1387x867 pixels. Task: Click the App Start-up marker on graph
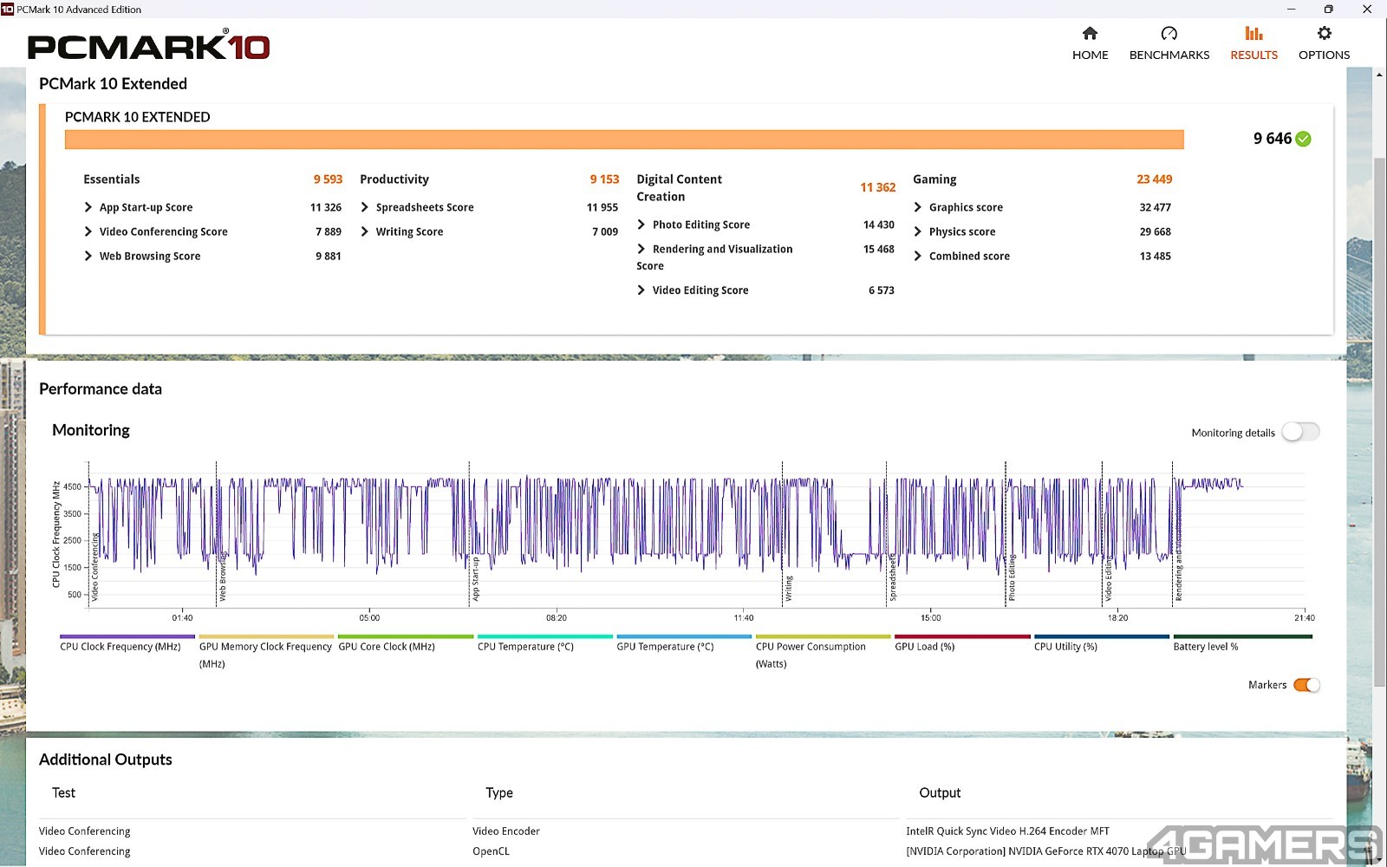pyautogui.click(x=475, y=580)
